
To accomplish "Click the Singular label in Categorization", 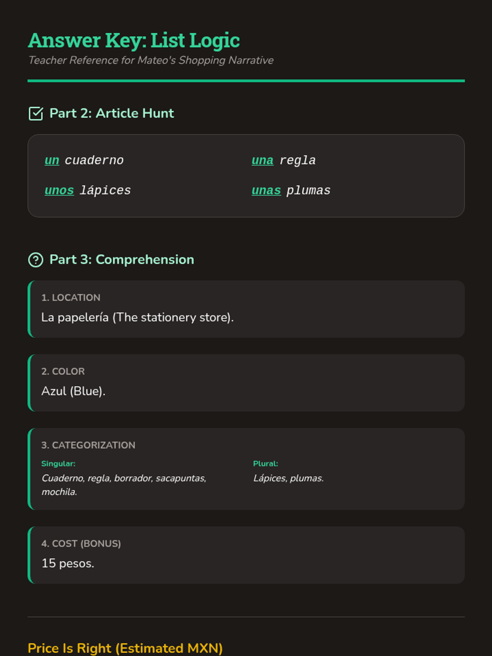I will (x=58, y=464).
